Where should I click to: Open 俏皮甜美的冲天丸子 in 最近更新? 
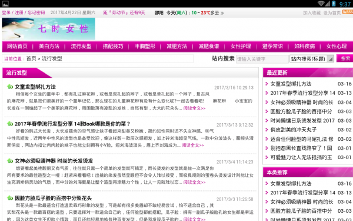[294, 130]
